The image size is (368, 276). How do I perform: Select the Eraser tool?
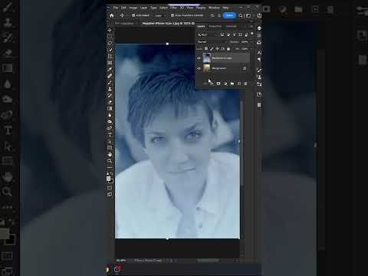tap(110, 102)
